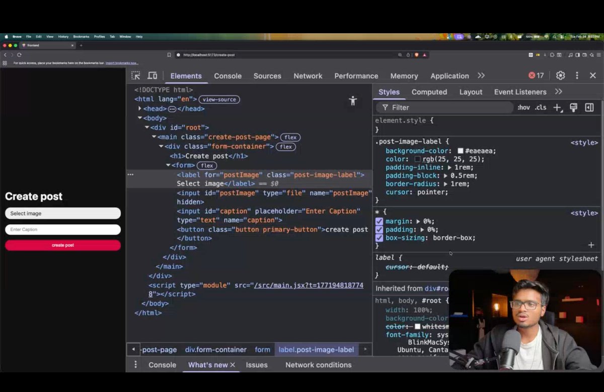
Task: Click the Enter Caption input field
Action: click(x=63, y=230)
